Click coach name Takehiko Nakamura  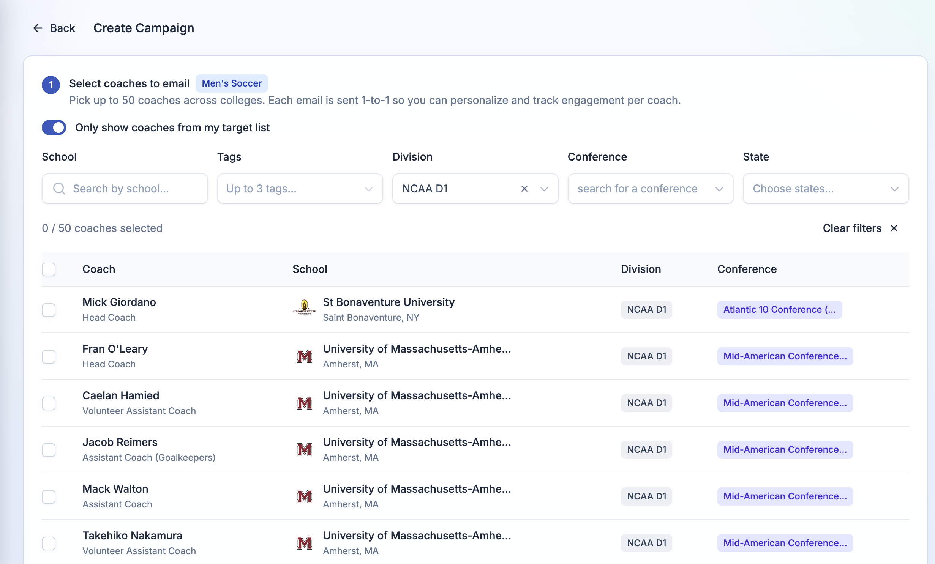pyautogui.click(x=133, y=536)
